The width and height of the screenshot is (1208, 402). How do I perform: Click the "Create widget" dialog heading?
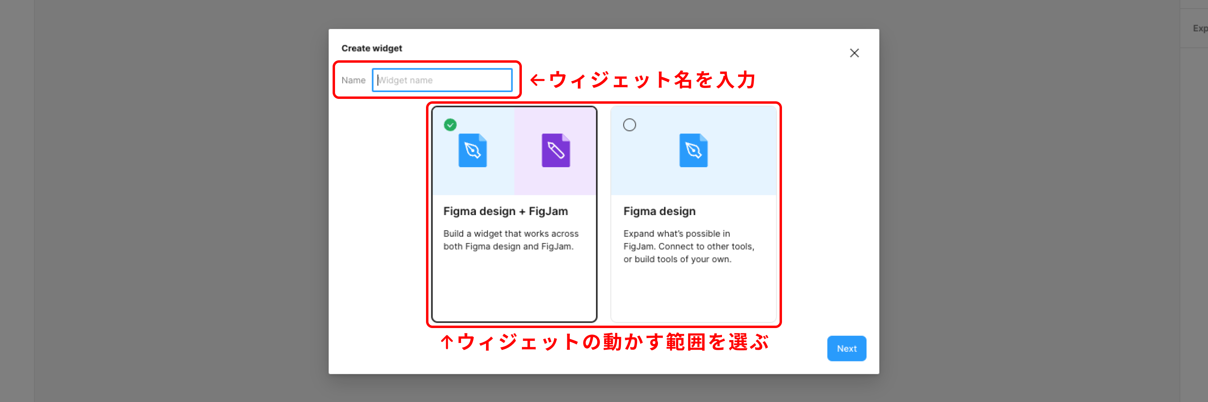(371, 48)
